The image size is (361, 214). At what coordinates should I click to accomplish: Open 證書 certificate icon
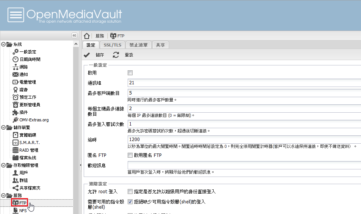pos(16,90)
